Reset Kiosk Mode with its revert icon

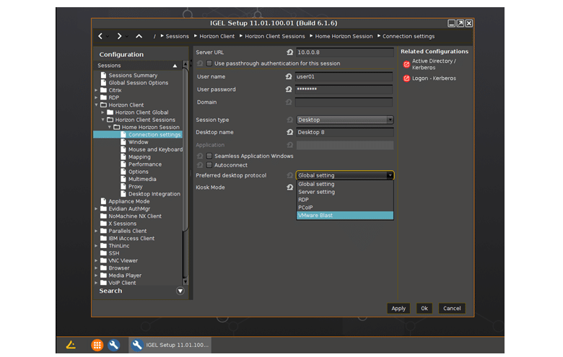coord(289,188)
